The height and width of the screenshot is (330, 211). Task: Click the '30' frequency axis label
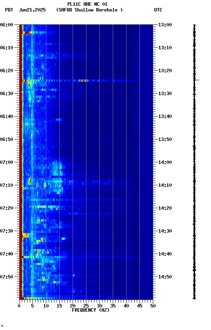(x=99, y=306)
